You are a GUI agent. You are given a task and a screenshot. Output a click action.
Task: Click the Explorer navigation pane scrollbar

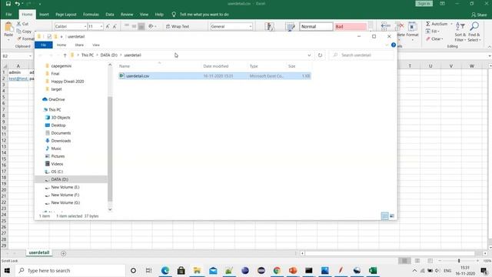coord(110,149)
